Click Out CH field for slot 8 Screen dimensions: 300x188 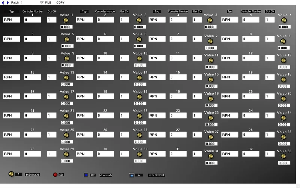click(x=270, y=39)
